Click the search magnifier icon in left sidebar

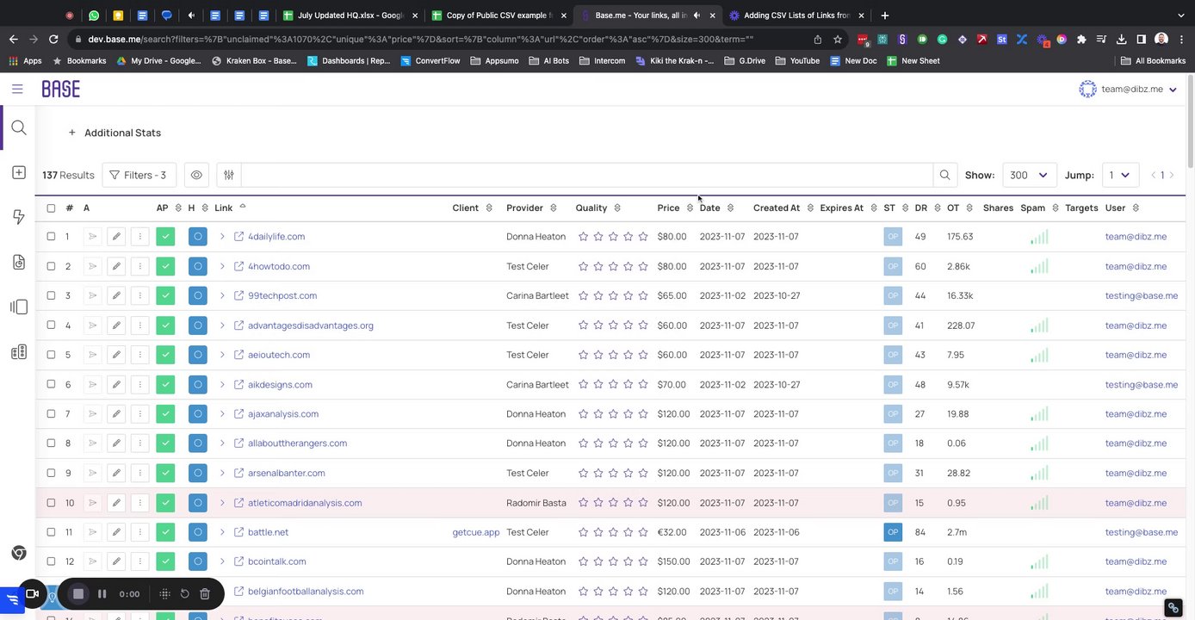click(x=19, y=128)
